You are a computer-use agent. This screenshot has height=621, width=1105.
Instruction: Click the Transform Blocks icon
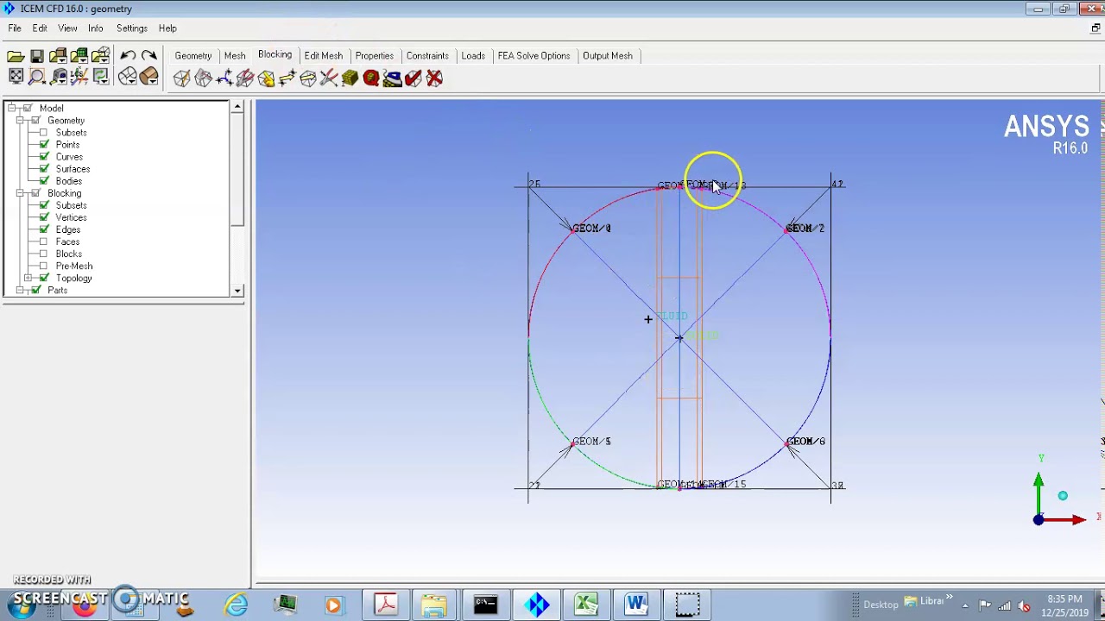point(308,78)
